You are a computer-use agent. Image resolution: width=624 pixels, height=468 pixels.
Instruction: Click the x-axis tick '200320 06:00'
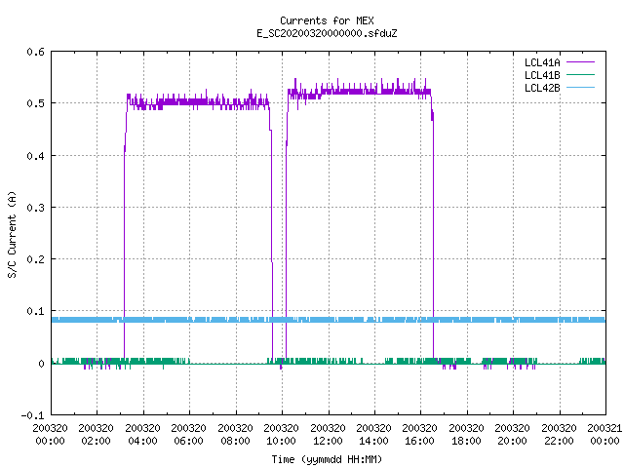[188, 435]
